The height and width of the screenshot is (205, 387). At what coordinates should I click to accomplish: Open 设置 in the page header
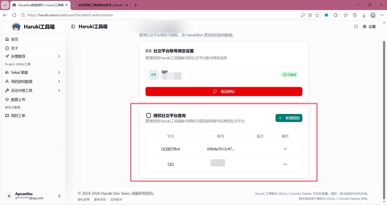pyautogui.click(x=369, y=27)
